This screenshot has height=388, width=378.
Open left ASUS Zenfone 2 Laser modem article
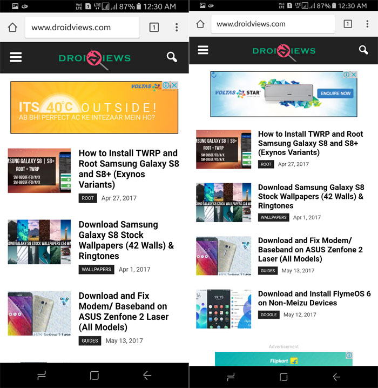124,311
